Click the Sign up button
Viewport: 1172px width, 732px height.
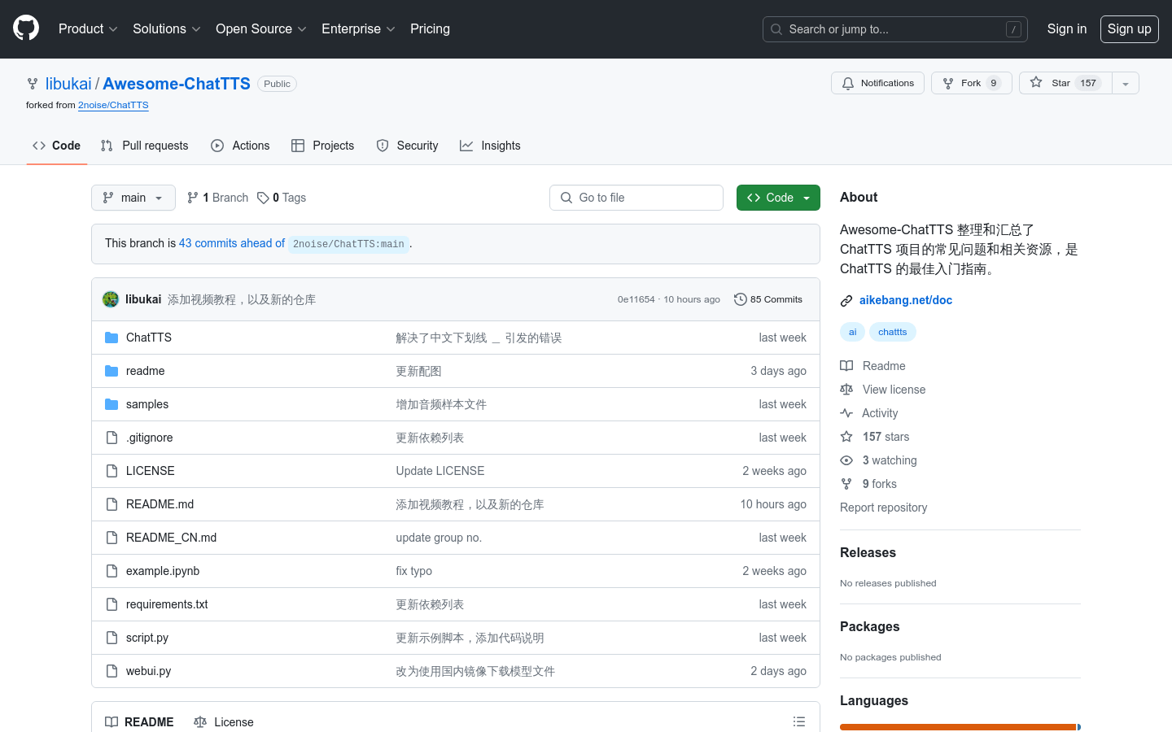1129,28
